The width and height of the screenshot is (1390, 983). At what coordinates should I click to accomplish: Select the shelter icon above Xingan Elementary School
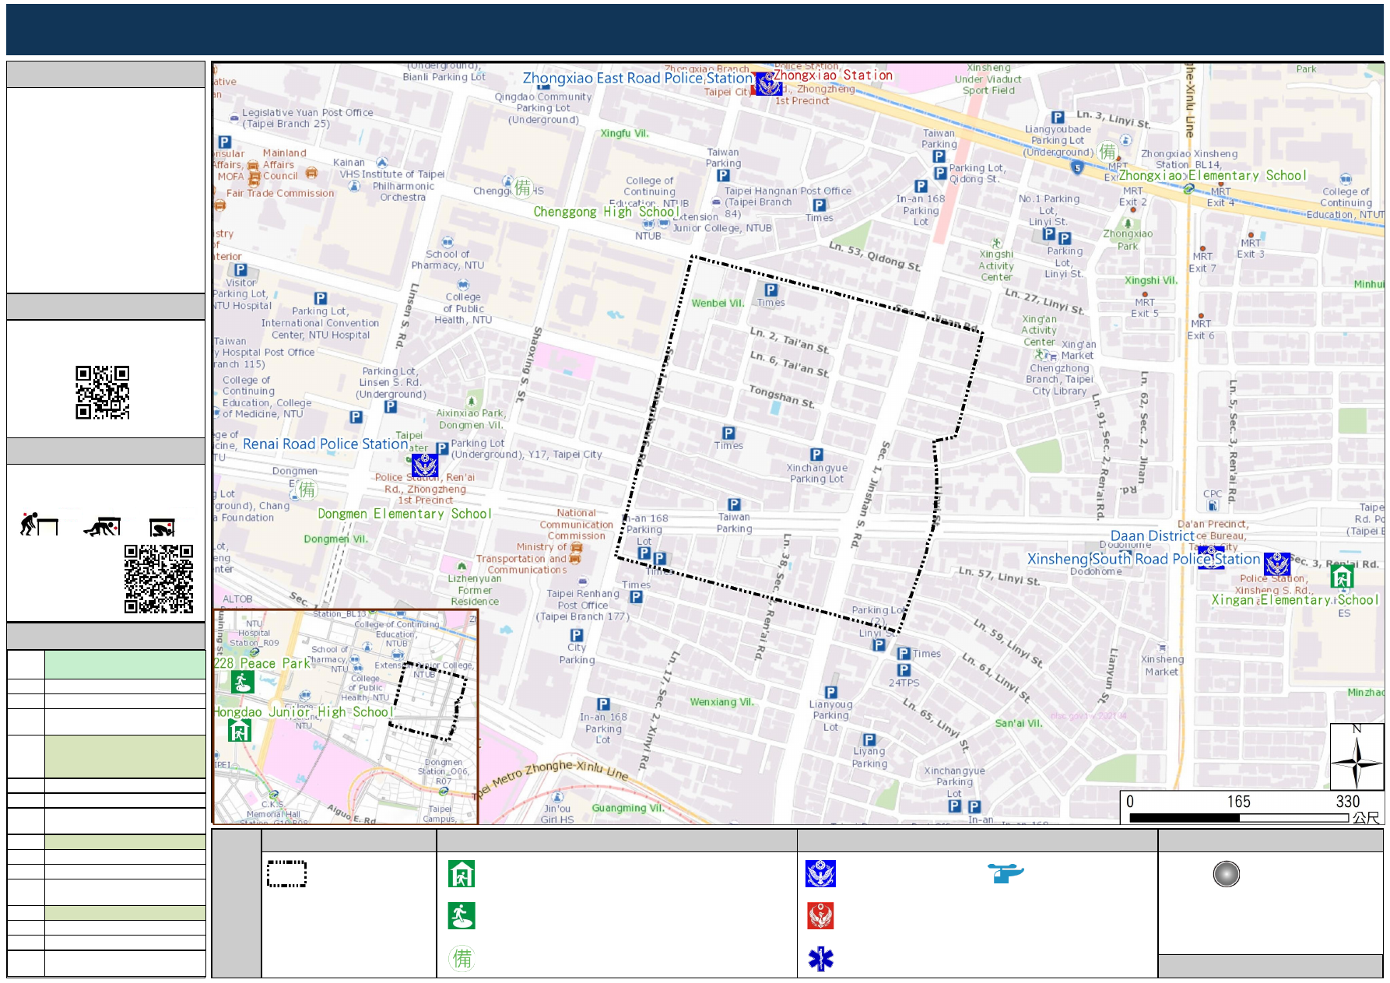click(1342, 577)
